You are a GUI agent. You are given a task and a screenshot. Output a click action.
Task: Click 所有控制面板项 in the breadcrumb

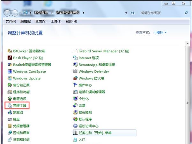pos(68,13)
